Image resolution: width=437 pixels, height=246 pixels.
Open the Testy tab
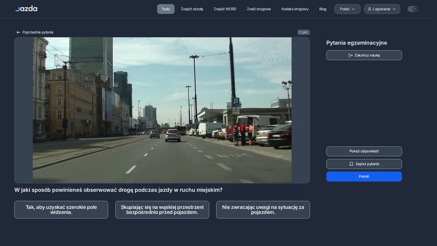tap(166, 9)
